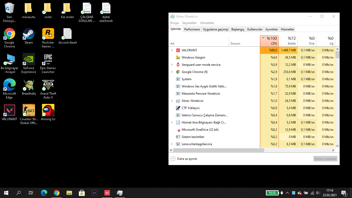Select the Grand Theft Auto V desktop icon
This screenshot has width=352, height=198.
tap(48, 89)
